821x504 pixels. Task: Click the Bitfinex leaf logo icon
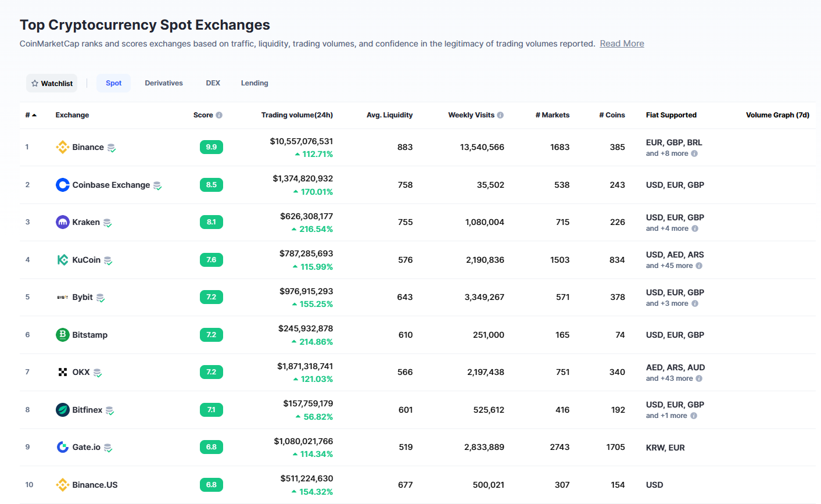point(62,410)
